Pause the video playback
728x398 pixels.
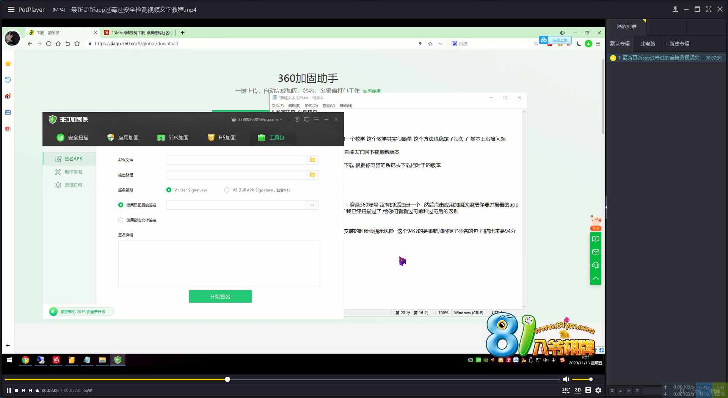pos(9,390)
